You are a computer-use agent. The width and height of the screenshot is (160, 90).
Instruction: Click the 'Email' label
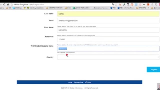tap(51, 20)
